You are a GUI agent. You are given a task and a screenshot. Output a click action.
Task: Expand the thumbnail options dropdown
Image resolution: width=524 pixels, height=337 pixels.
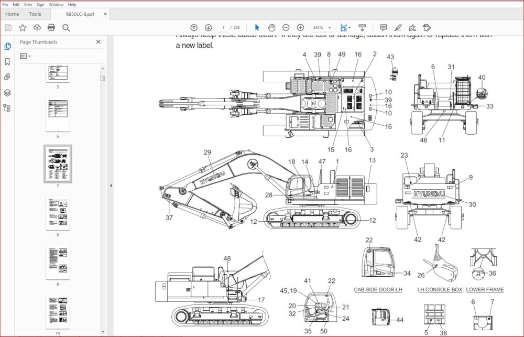pos(25,56)
